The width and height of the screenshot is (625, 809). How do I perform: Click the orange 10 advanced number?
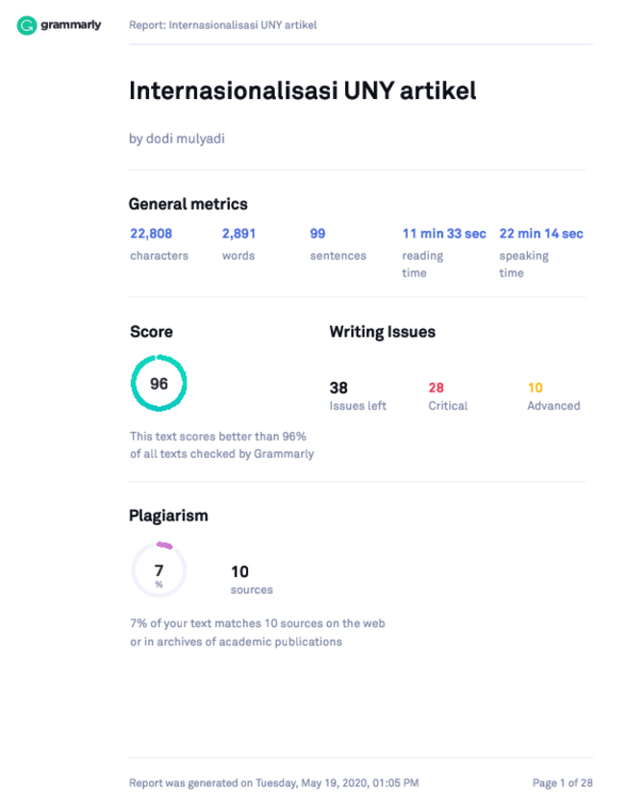536,388
